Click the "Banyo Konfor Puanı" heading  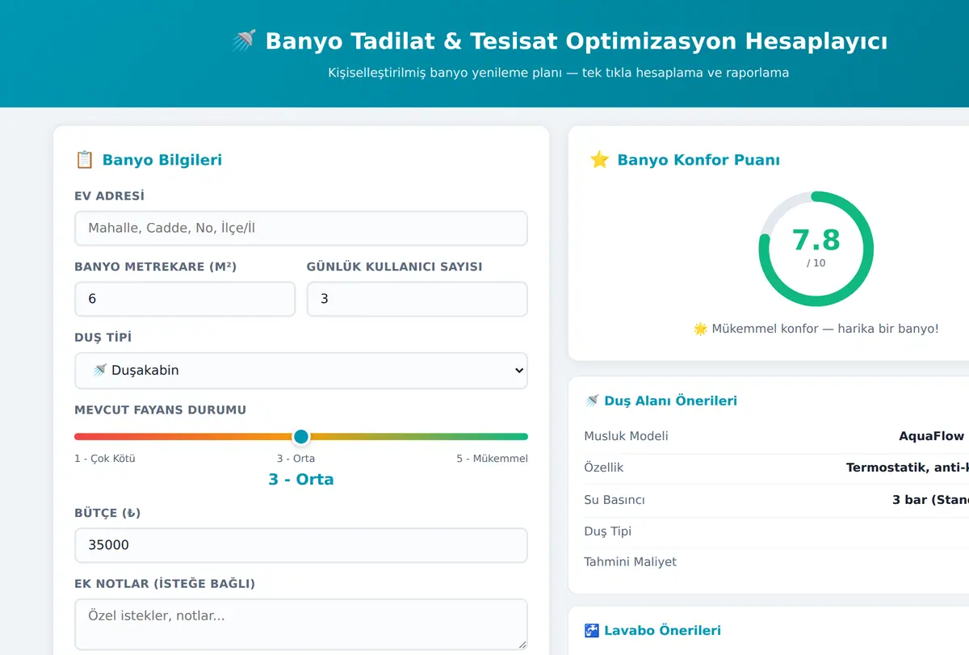click(698, 160)
